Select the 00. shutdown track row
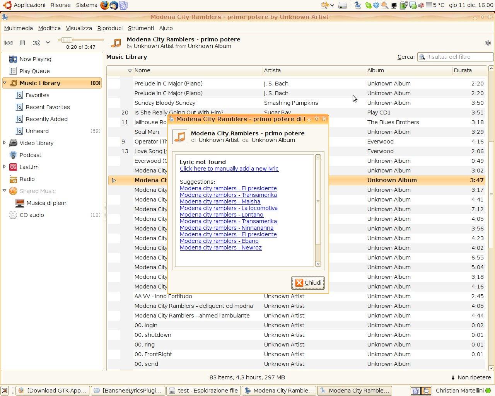Screen dimensions: 495x396 pyautogui.click(x=297, y=335)
